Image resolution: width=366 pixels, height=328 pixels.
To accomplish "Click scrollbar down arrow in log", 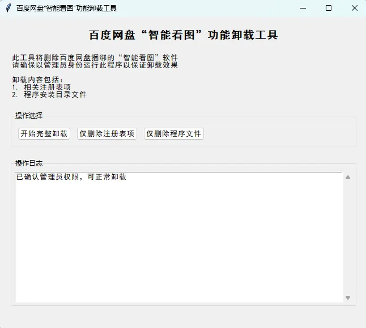I will (x=348, y=297).
